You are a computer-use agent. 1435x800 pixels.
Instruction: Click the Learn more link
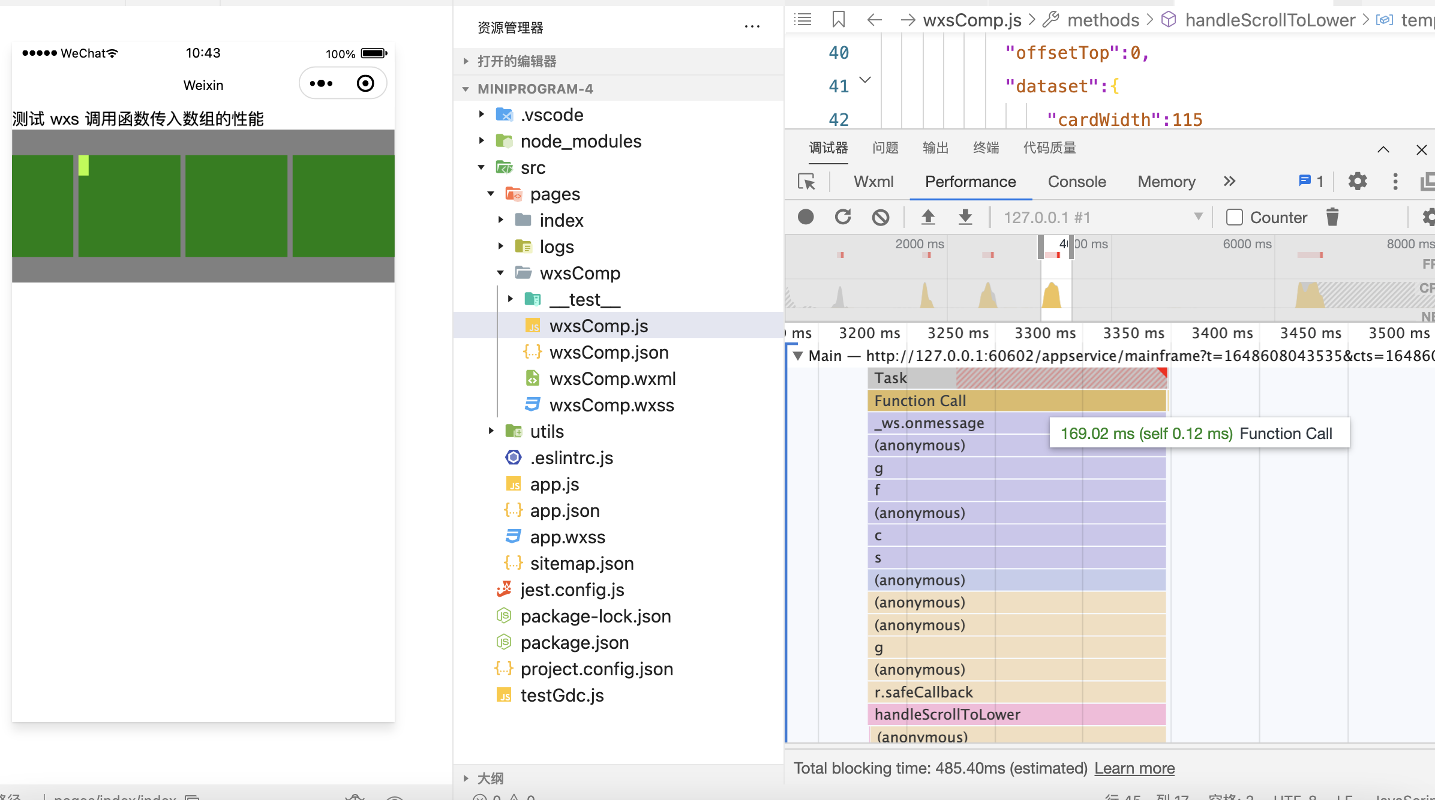1134,768
